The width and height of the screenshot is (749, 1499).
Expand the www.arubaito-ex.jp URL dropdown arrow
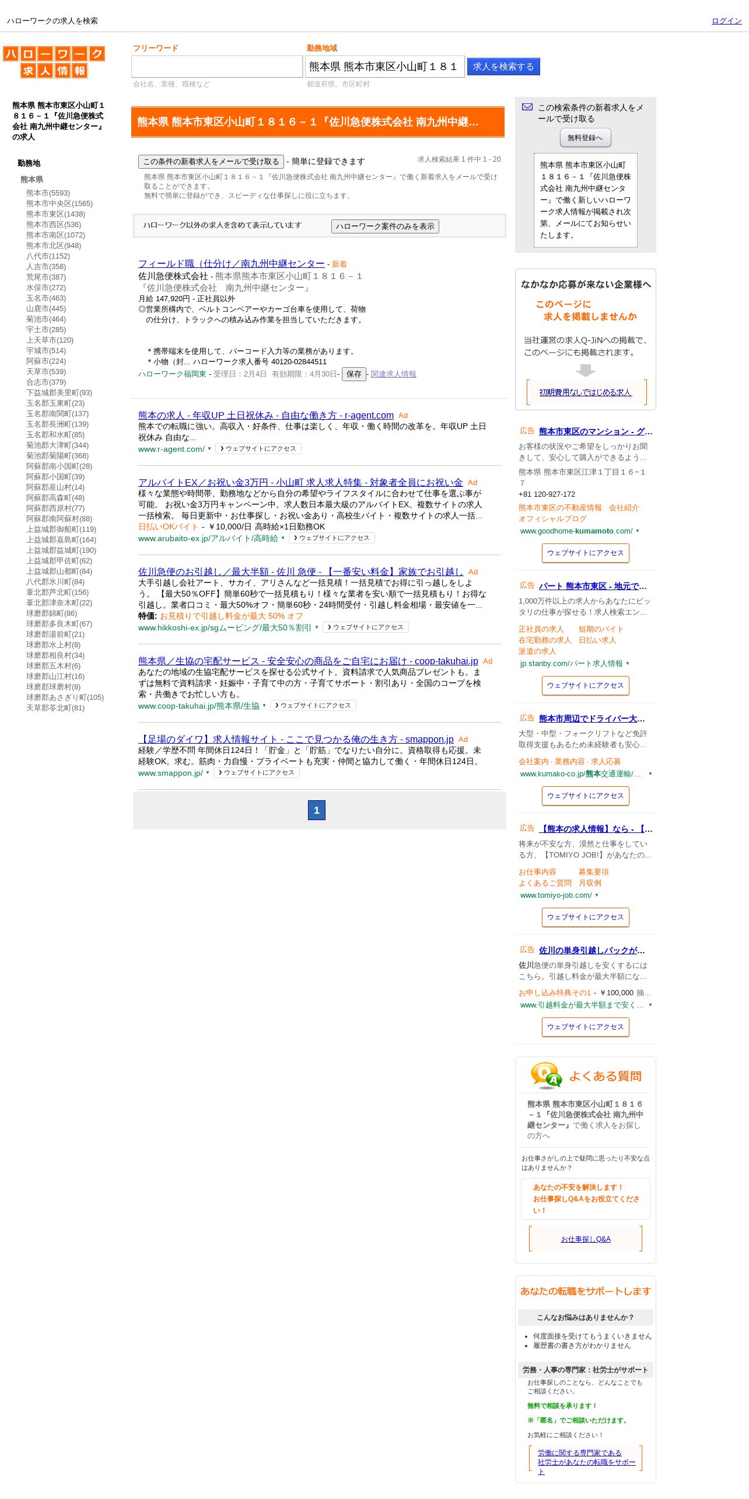point(283,538)
